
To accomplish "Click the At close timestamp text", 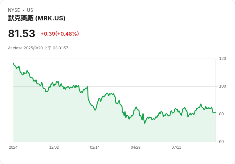I will pos(38,48).
